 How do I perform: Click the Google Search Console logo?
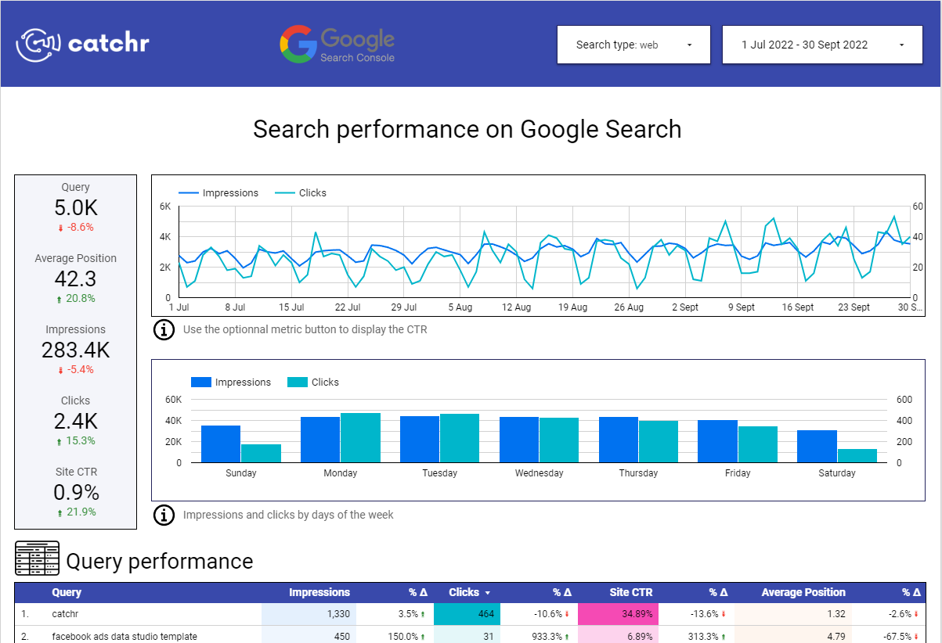click(337, 45)
